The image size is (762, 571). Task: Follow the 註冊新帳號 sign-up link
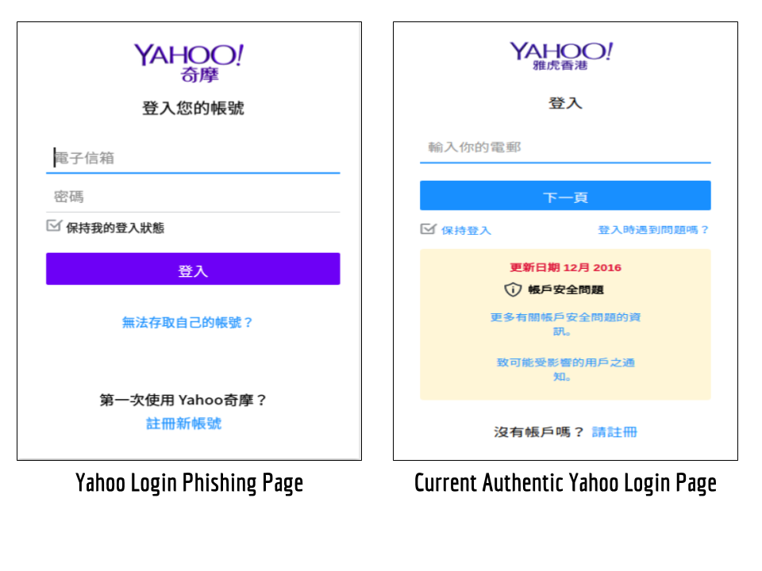[x=183, y=423]
